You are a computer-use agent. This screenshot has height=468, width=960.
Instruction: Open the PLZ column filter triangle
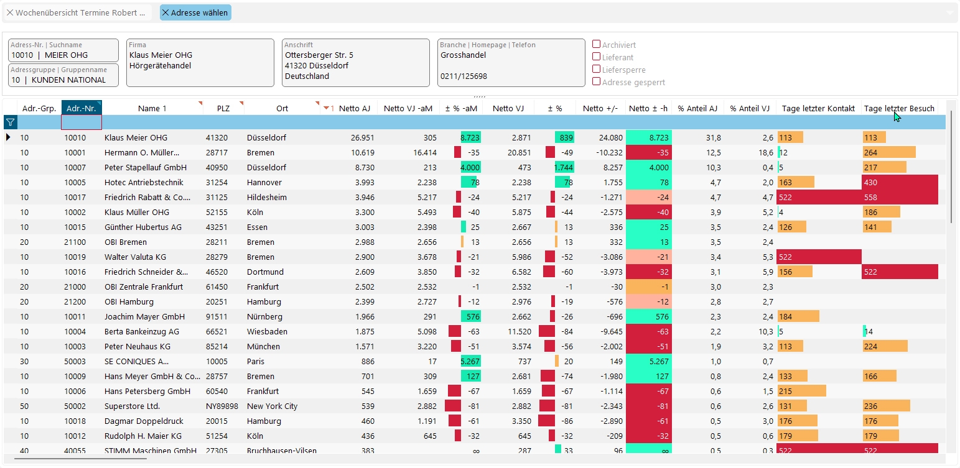coord(241,103)
